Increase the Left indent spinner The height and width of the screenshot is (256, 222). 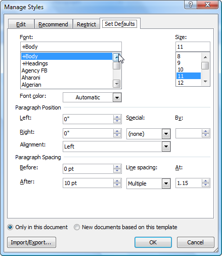click(x=117, y=117)
